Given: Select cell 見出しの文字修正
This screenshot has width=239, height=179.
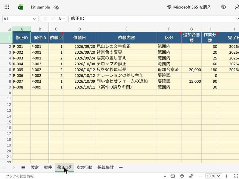Looking at the screenshot, I should [126, 47].
